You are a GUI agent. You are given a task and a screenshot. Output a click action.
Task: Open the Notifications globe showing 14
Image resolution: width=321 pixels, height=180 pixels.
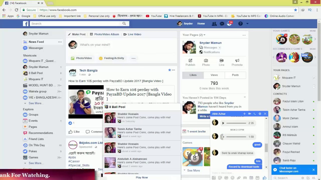pos(229,23)
